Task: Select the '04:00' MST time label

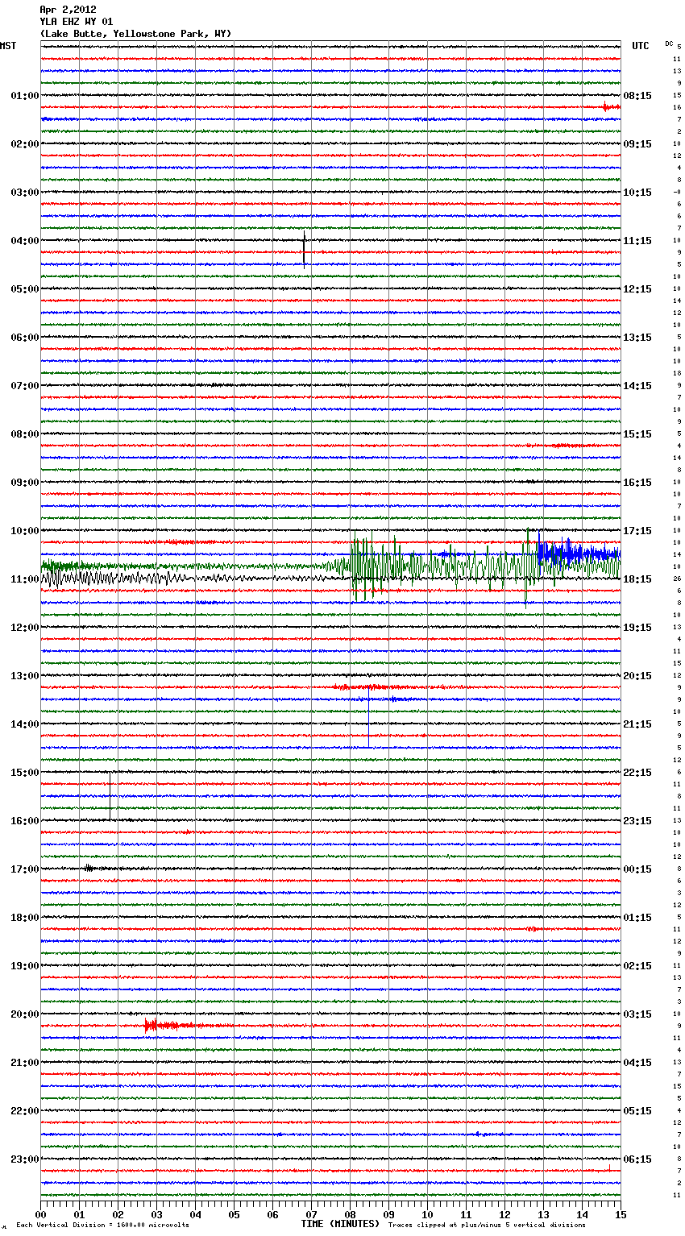Action: pyautogui.click(x=25, y=241)
